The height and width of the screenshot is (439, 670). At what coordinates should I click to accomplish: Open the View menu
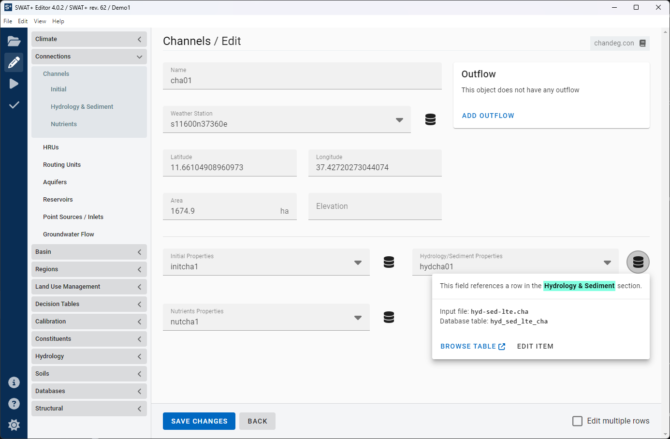[40, 21]
